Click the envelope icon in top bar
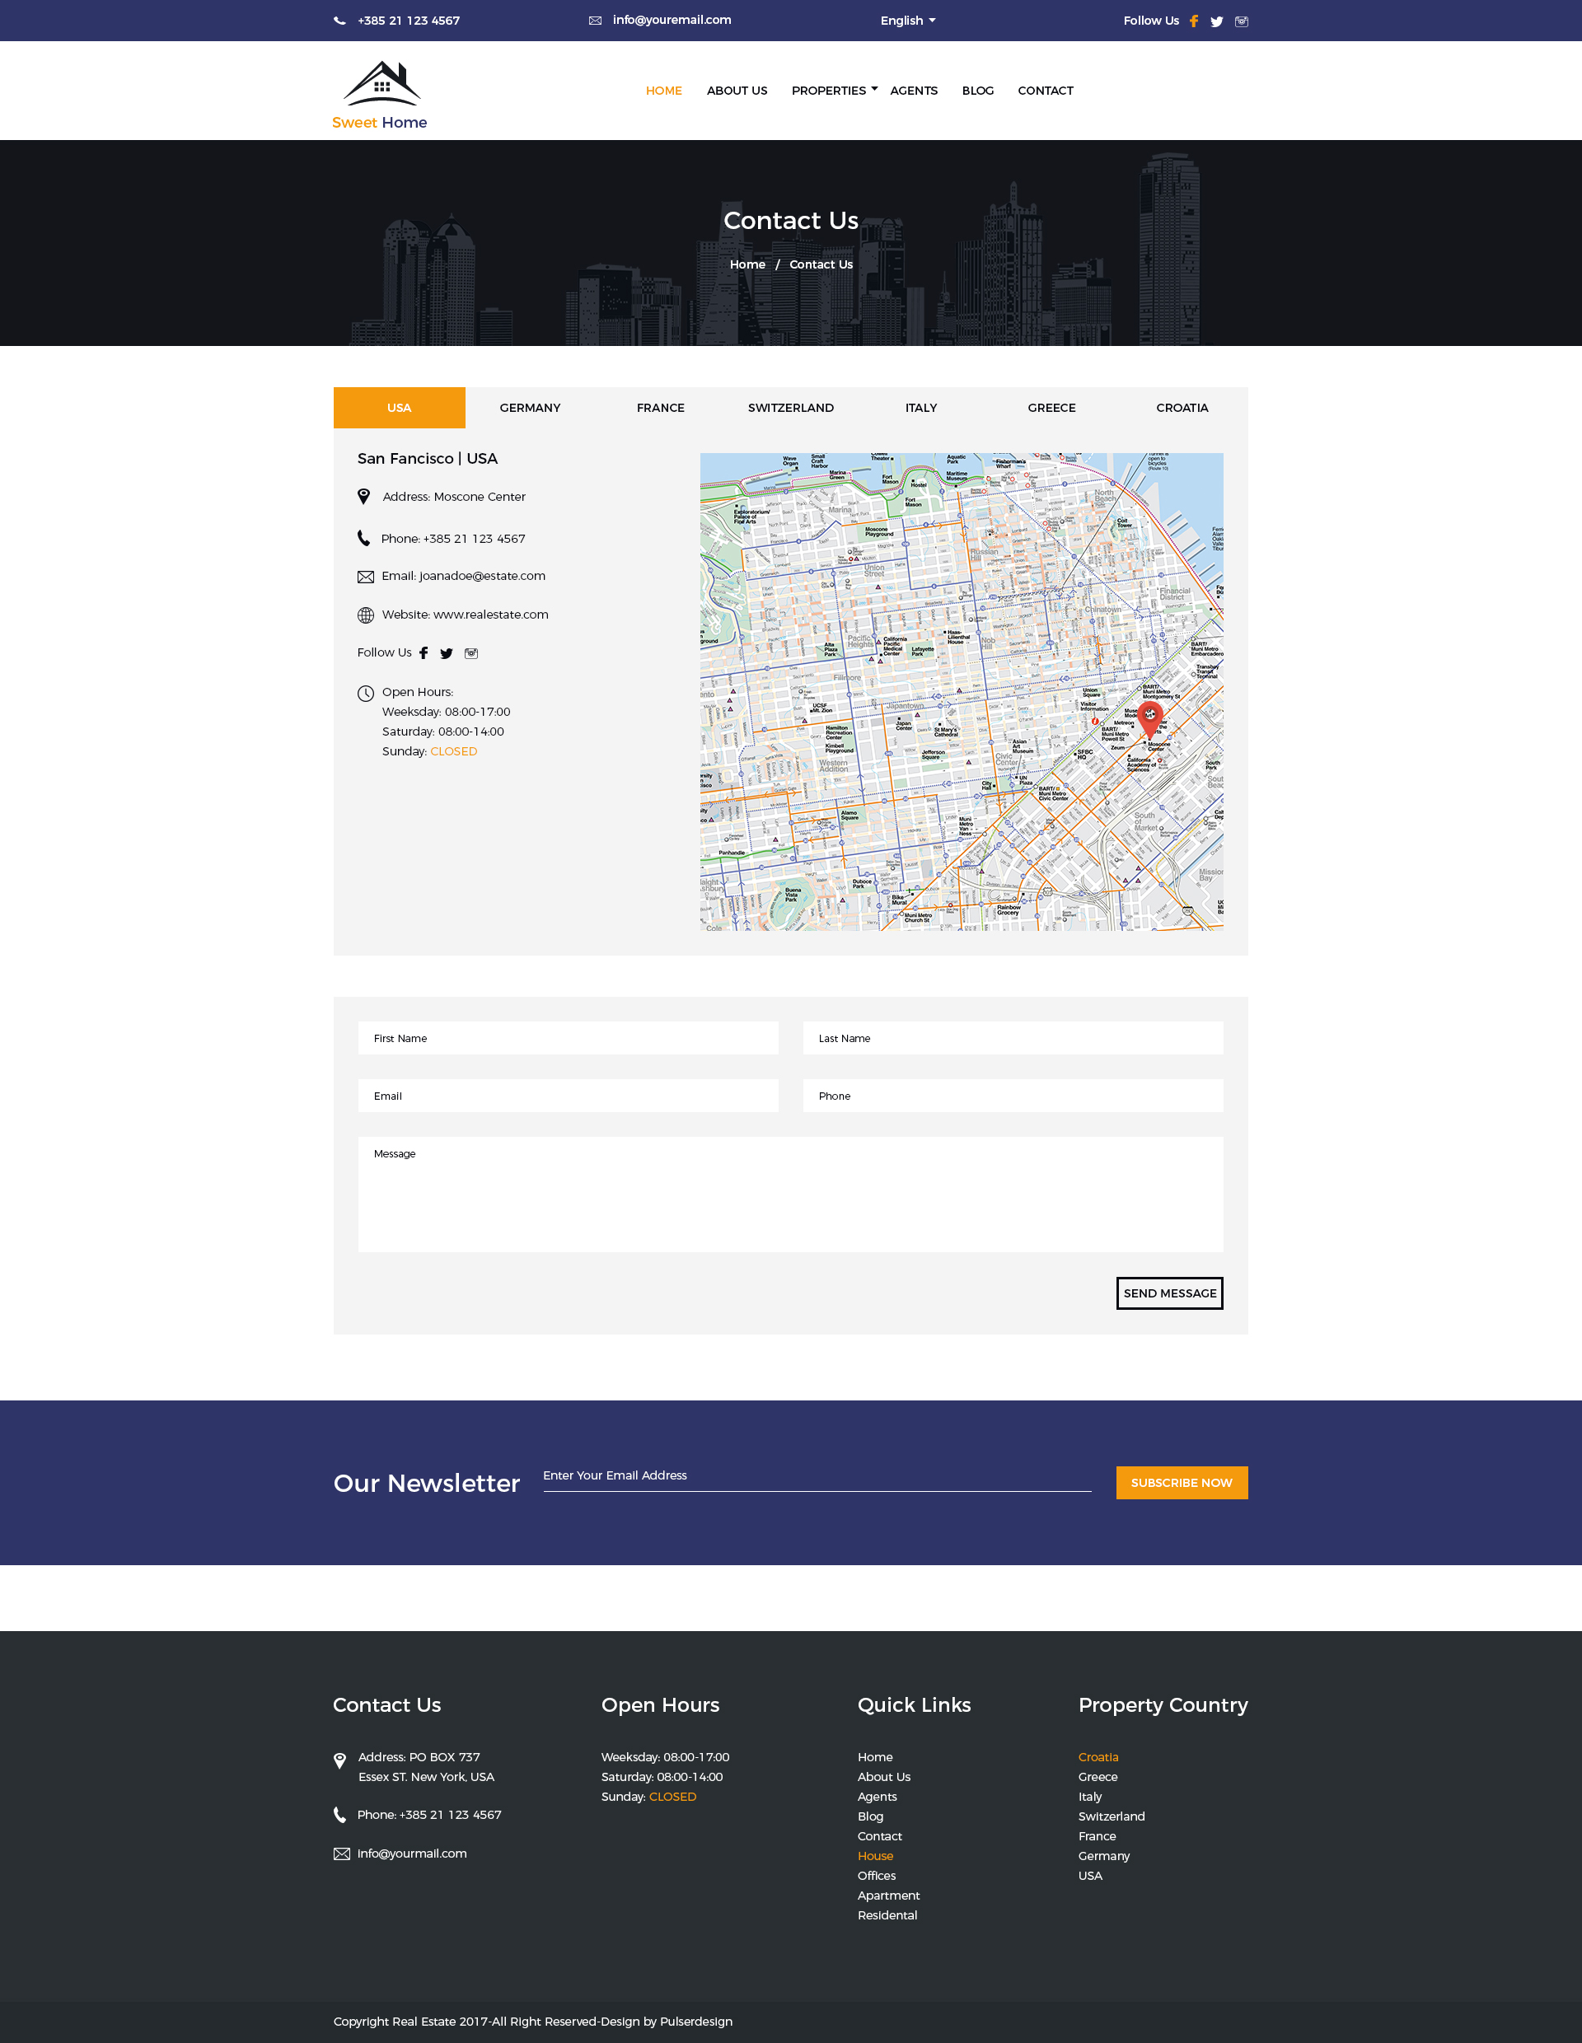The height and width of the screenshot is (2043, 1582). click(595, 21)
